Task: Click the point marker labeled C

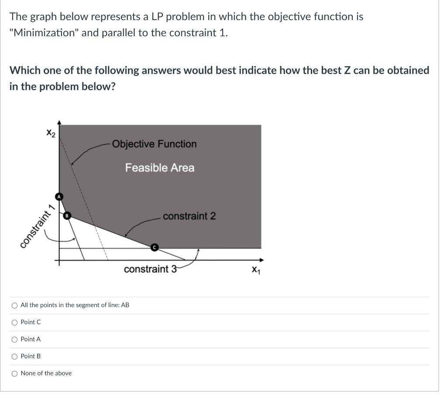Action: point(155,247)
